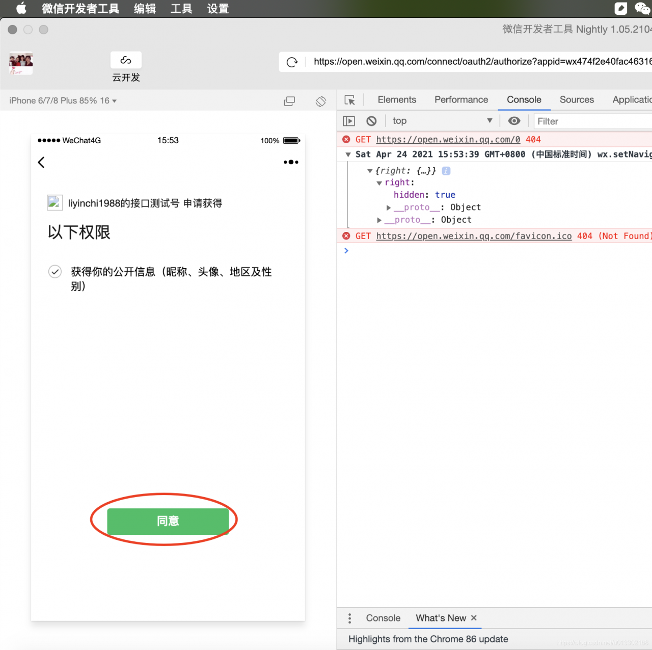Clear the console with the ban icon
Viewport: 652px width, 650px height.
pyautogui.click(x=371, y=121)
